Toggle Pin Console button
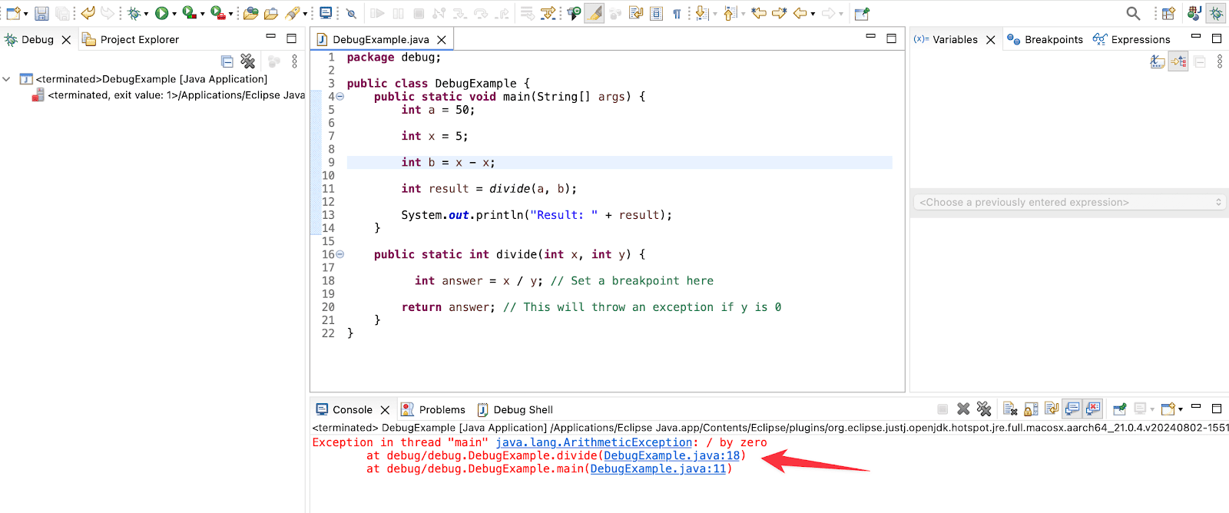The image size is (1229, 513). click(x=1120, y=409)
